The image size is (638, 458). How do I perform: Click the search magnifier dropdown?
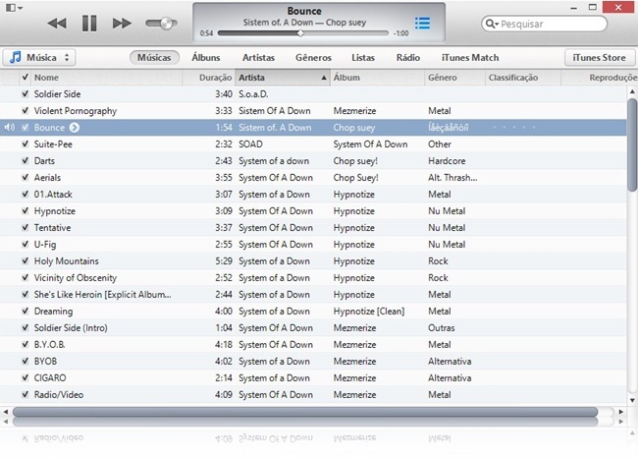click(492, 24)
